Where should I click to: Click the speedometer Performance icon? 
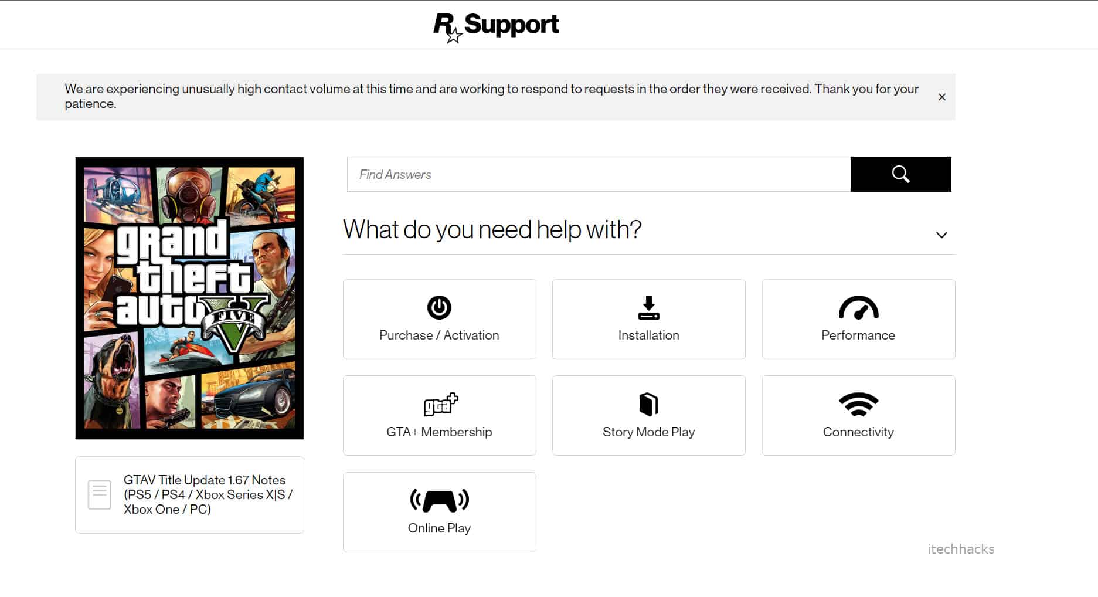point(858,308)
